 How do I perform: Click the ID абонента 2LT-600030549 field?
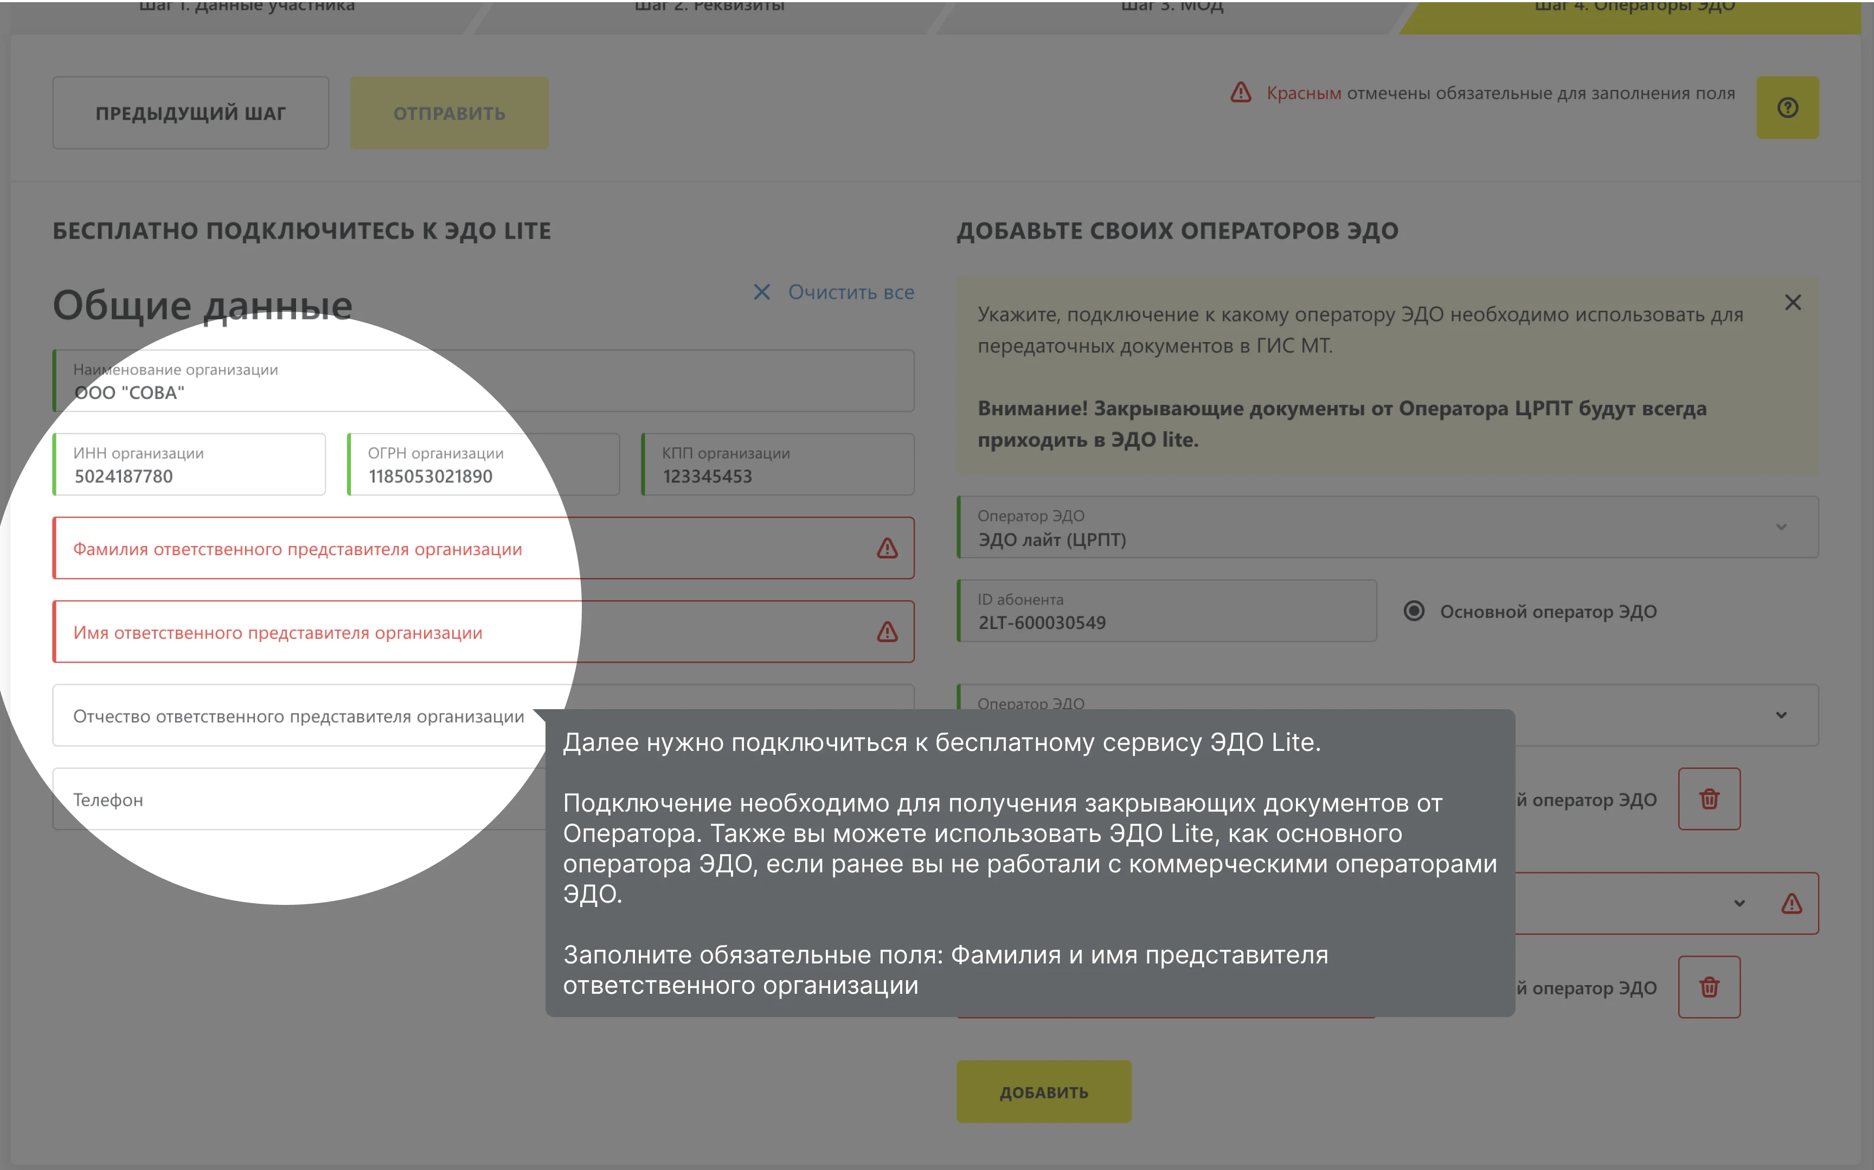tap(1167, 610)
